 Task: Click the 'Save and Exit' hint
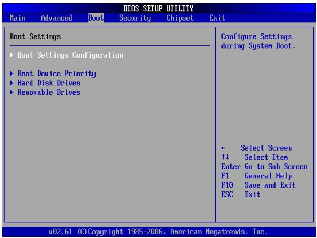270,185
